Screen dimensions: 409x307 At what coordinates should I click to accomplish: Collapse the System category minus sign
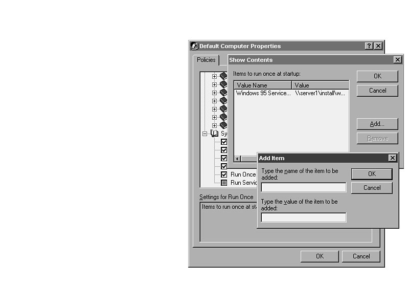[x=204, y=134]
